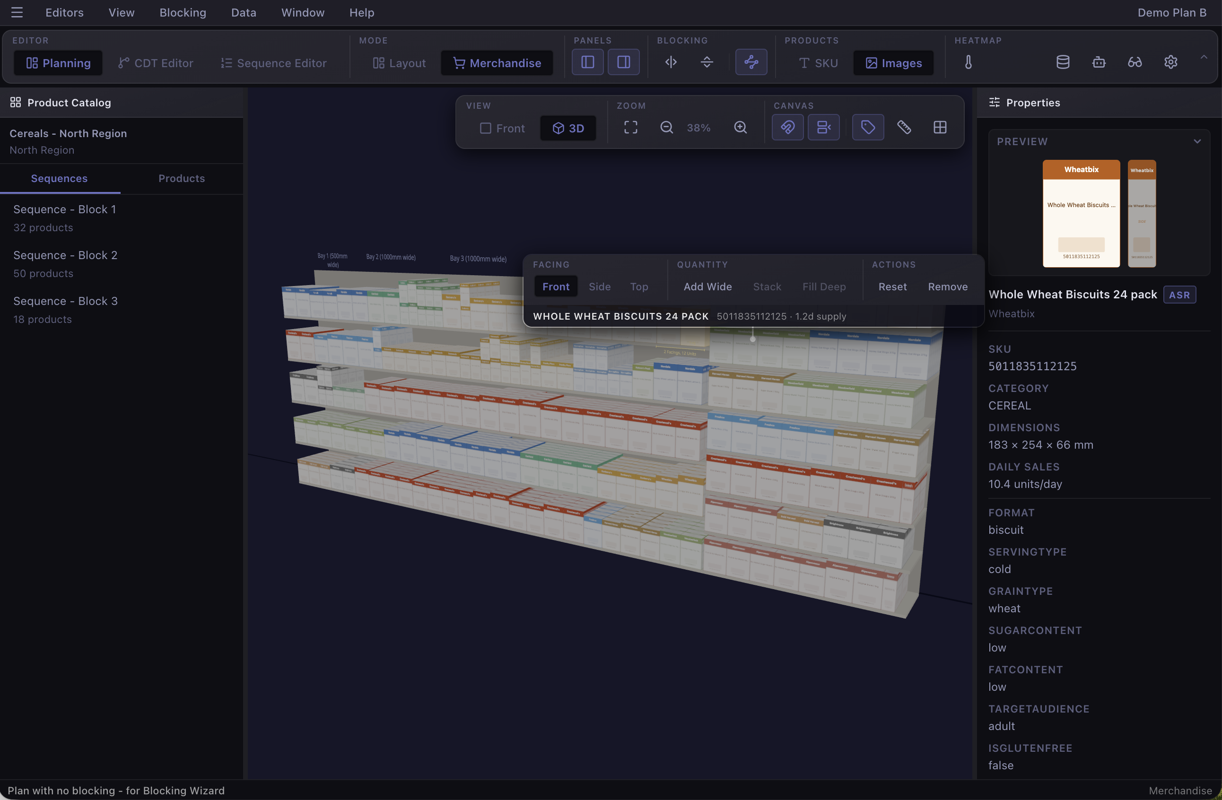Click the Wheatbix package preview thumbnail
Viewport: 1222px width, 800px height.
(1081, 214)
